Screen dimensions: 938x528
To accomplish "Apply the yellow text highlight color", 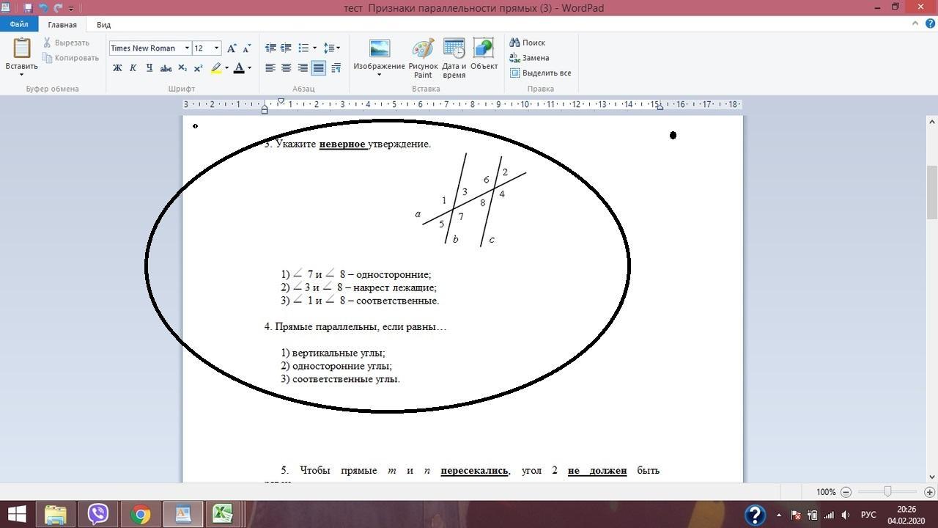I will [x=216, y=68].
